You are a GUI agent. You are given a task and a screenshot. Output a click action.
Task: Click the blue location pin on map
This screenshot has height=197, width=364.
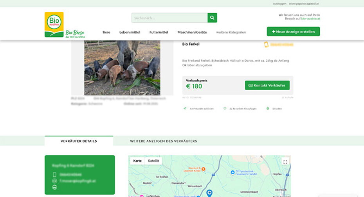point(209,193)
